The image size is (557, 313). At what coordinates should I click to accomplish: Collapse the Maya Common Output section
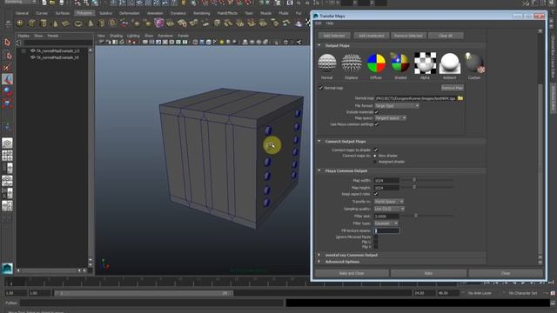tap(319, 170)
